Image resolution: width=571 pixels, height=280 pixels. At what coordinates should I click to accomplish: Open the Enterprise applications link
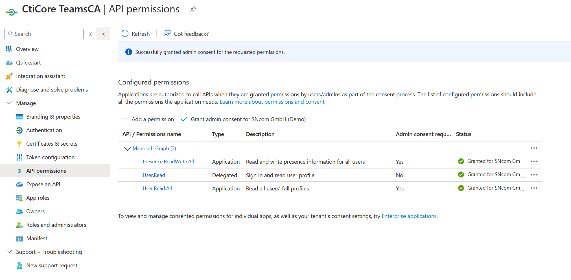(409, 216)
